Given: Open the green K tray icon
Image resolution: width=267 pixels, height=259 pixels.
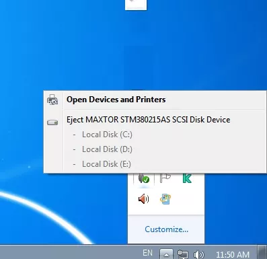Looking at the screenshot, I should click(187, 178).
